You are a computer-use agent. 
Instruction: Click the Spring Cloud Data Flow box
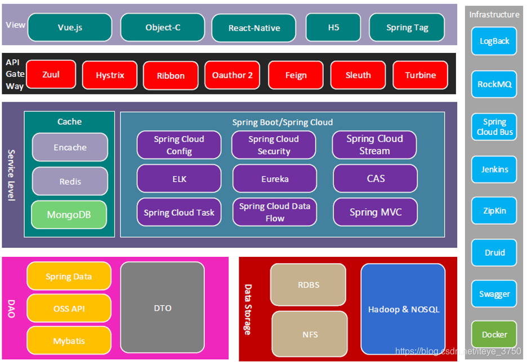pyautogui.click(x=275, y=212)
